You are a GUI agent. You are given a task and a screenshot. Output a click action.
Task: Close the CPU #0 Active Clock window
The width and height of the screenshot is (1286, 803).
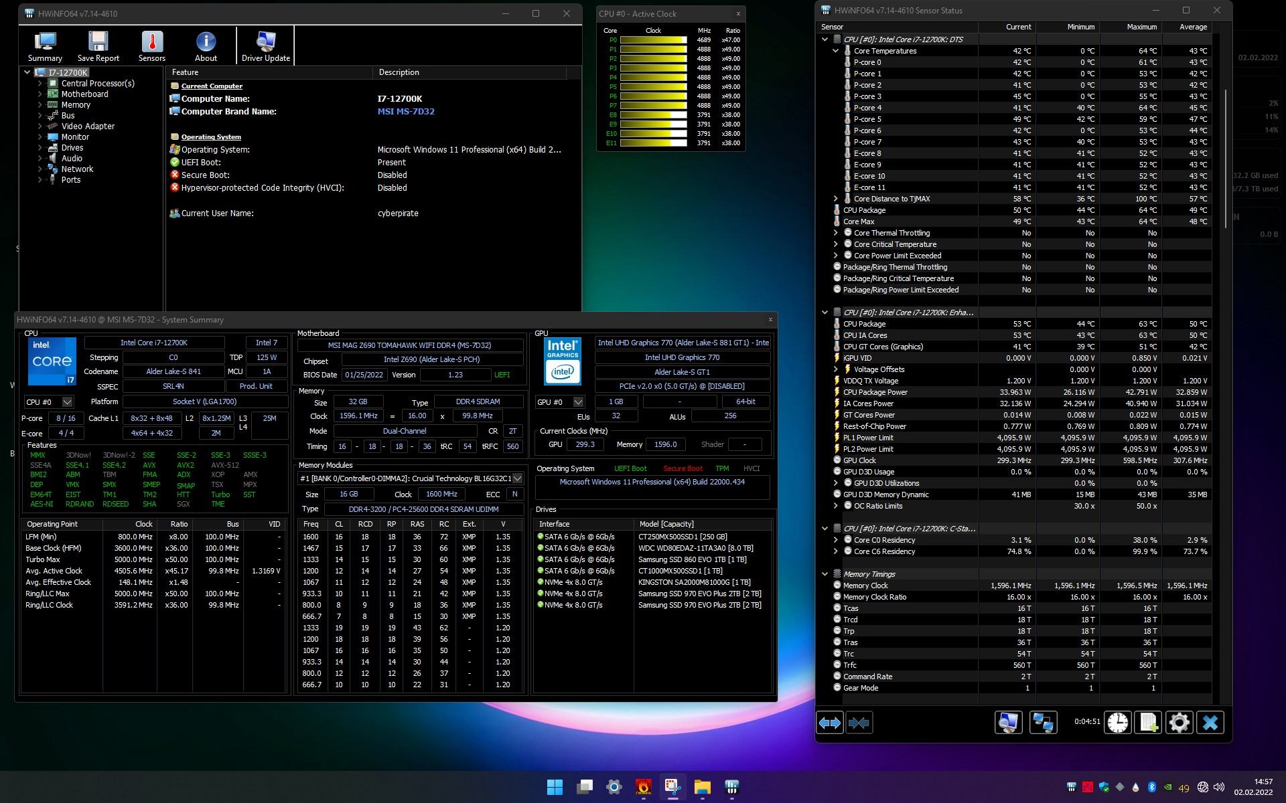click(x=738, y=13)
